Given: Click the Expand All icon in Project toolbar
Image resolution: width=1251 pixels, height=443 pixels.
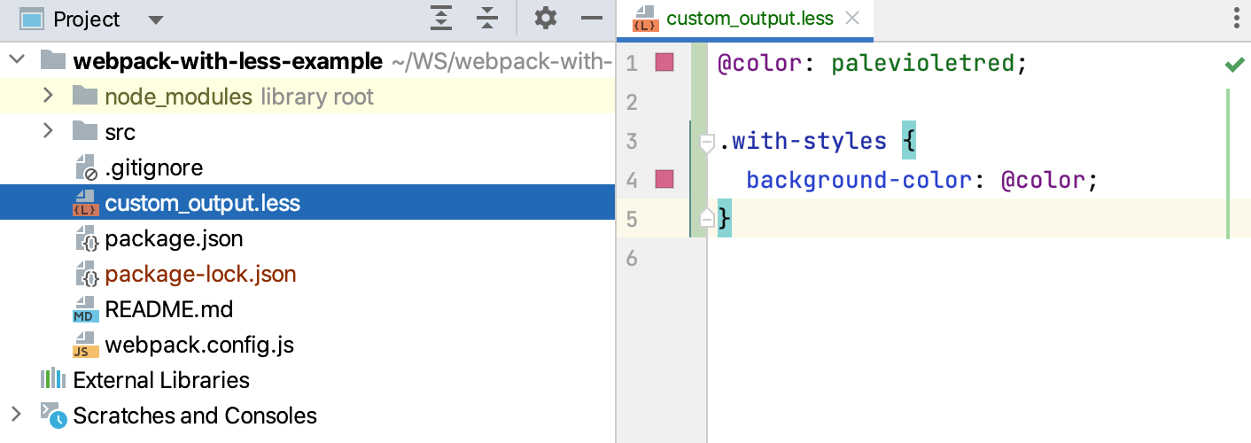Looking at the screenshot, I should [441, 19].
